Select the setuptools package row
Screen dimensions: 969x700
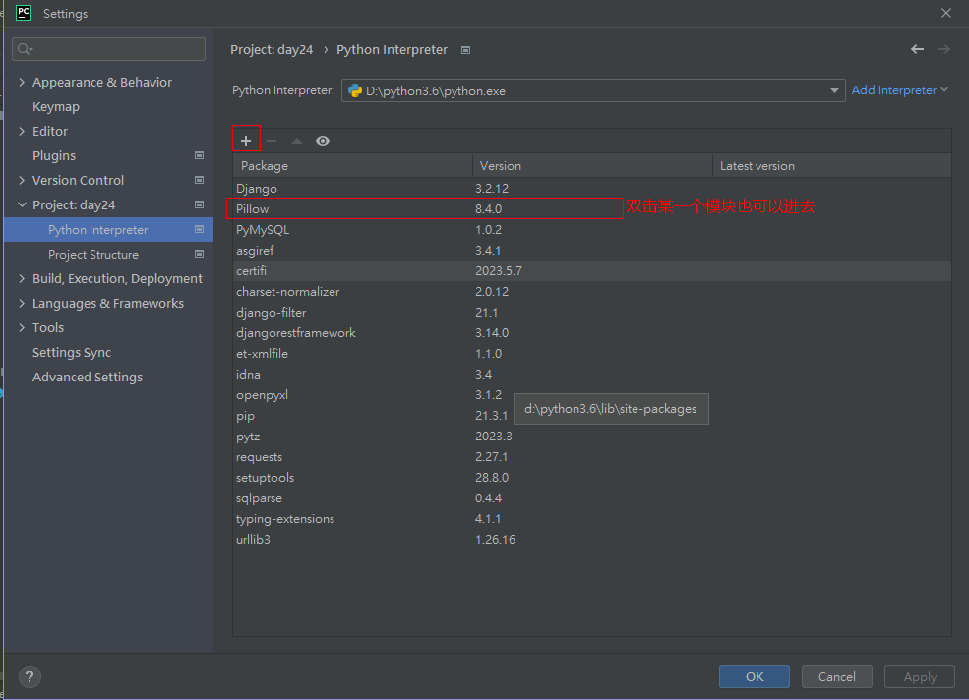[x=592, y=478]
